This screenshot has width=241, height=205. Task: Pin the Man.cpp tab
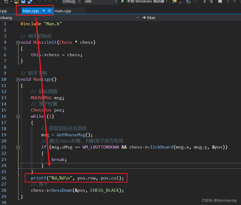tap(44, 11)
